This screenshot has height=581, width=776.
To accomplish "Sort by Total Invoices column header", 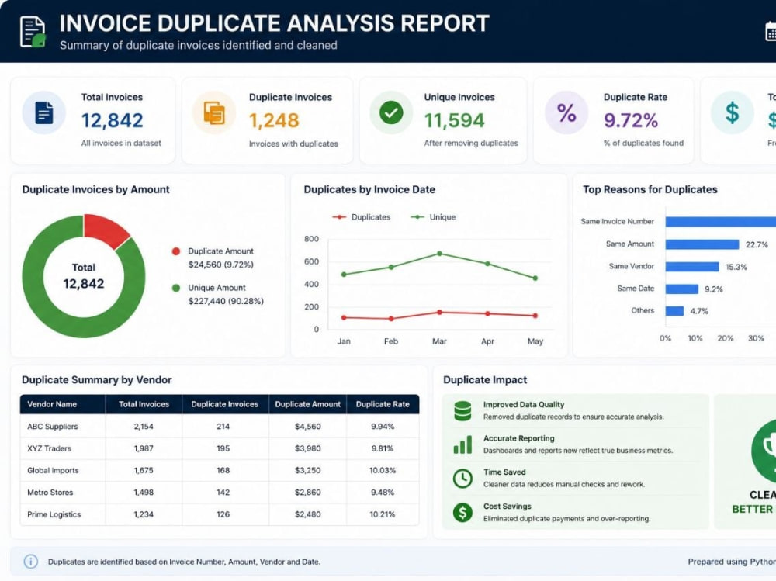I will tap(144, 404).
